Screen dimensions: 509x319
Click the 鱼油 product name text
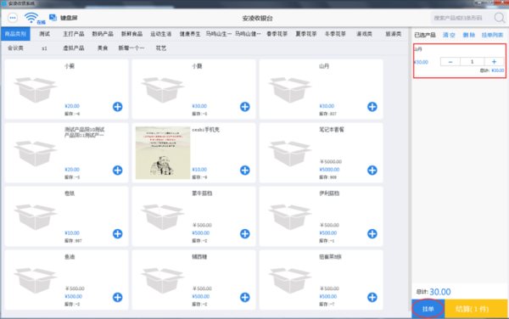(x=70, y=257)
